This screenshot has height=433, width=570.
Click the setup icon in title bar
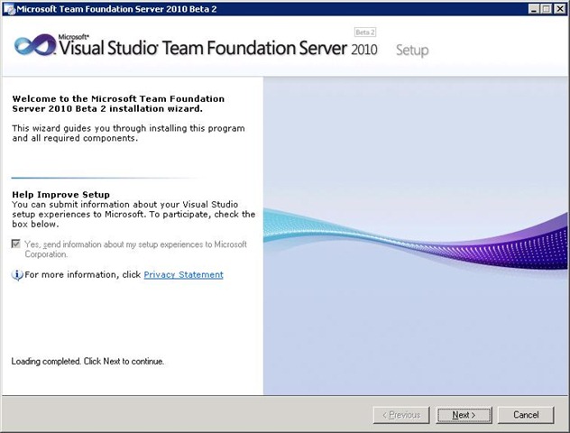(9, 9)
